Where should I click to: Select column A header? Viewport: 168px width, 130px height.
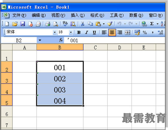coord(25,47)
